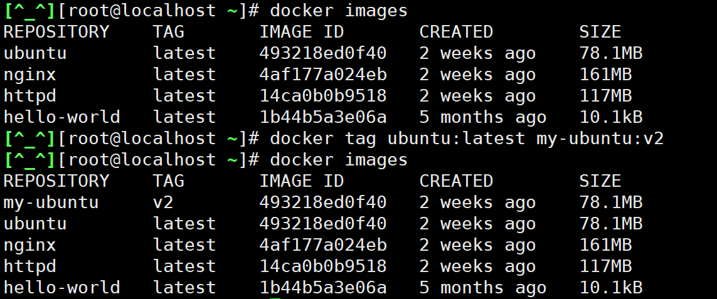Click REPOSITORY header in the first listing
This screenshot has height=299, width=717.
(56, 32)
